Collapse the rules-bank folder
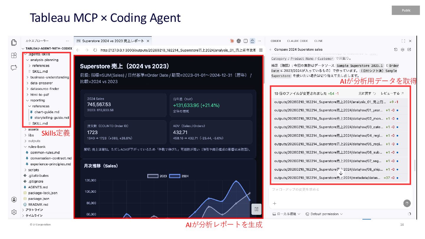The image size is (425, 239). coord(35,147)
